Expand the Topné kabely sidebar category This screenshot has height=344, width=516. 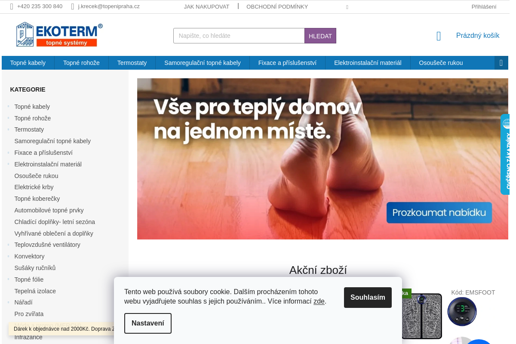click(8, 106)
